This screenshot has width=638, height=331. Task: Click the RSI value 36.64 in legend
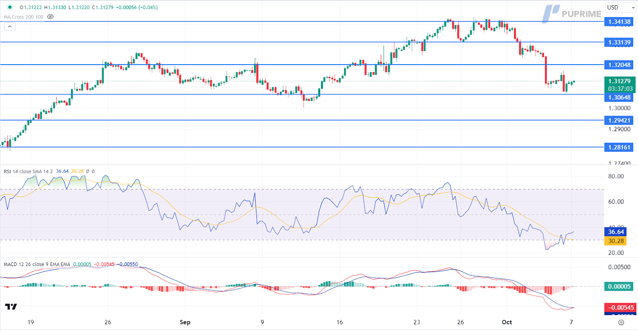pyautogui.click(x=62, y=171)
